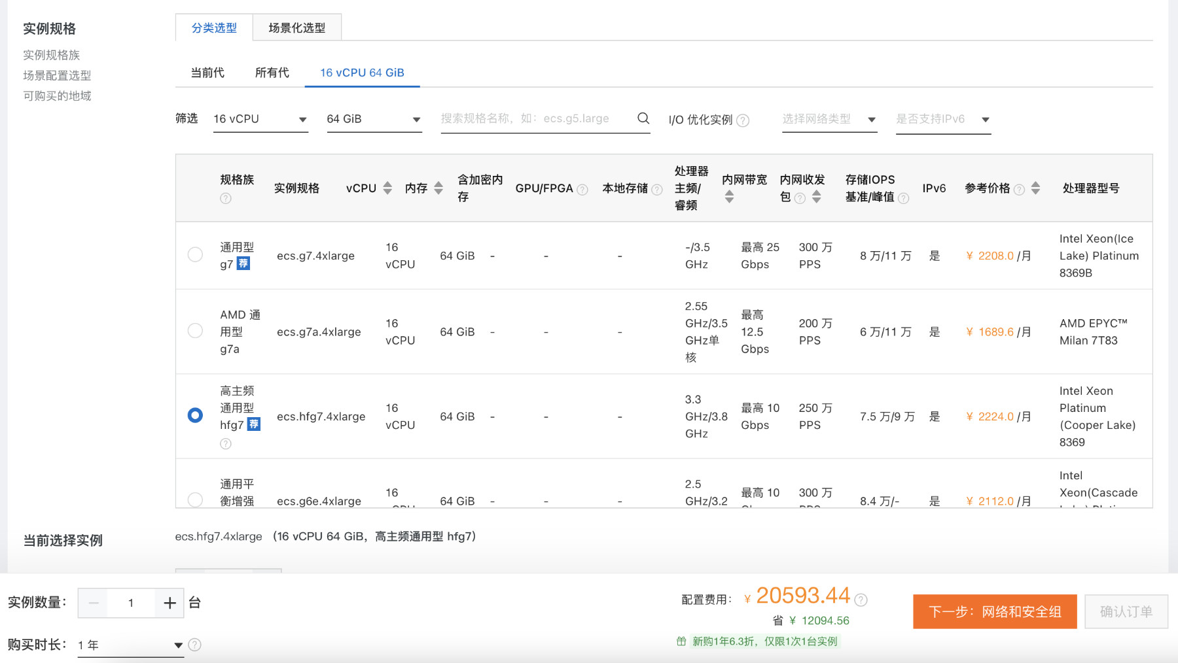Select the ecs.hfg7.4xlarge radio button

point(195,415)
